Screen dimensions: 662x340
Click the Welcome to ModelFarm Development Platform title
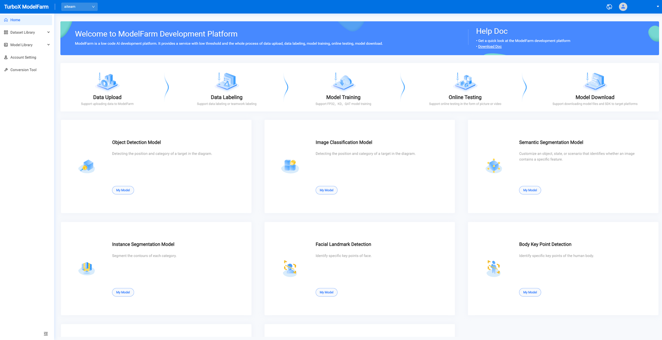click(x=156, y=34)
